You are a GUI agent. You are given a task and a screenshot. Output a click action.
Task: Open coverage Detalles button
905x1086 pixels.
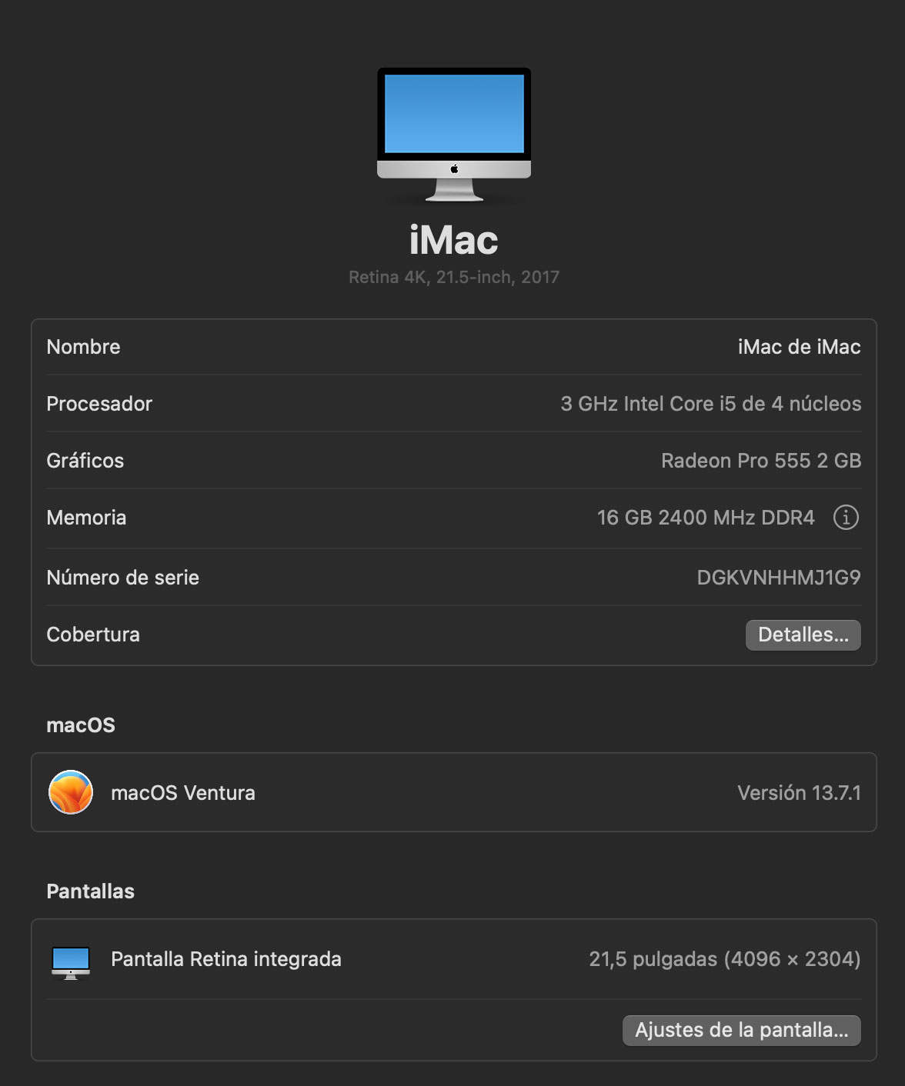803,635
